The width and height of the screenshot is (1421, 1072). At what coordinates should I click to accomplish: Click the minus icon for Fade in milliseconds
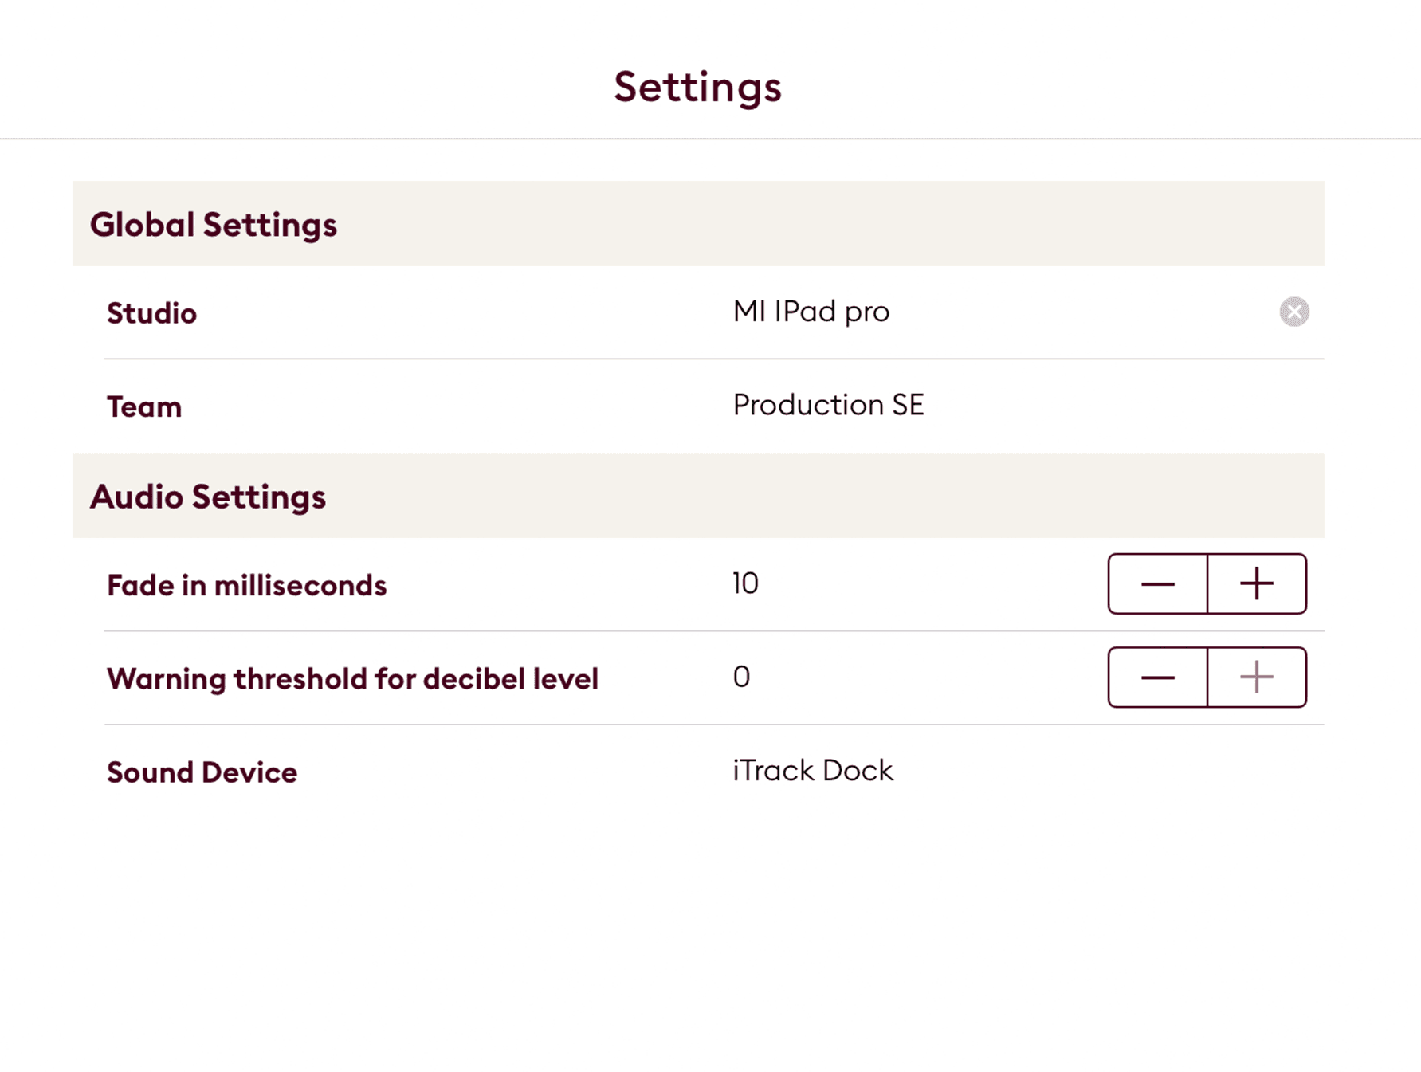coord(1157,583)
